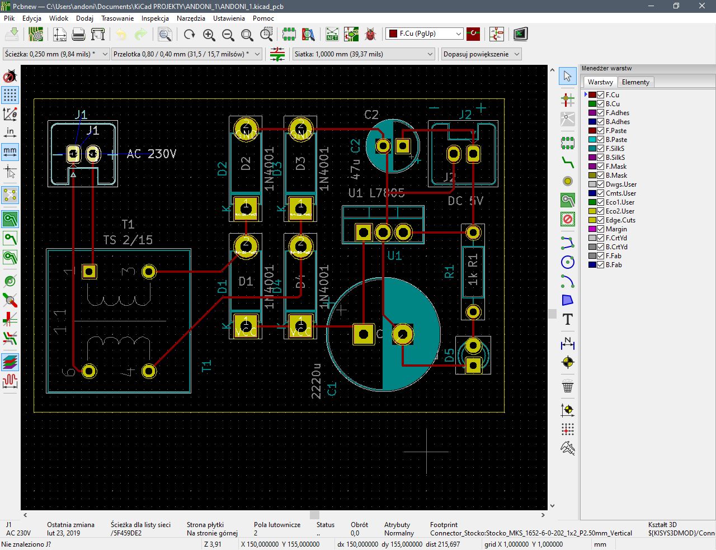Click the delete items trash icon
This screenshot has height=550, width=716.
568,386
